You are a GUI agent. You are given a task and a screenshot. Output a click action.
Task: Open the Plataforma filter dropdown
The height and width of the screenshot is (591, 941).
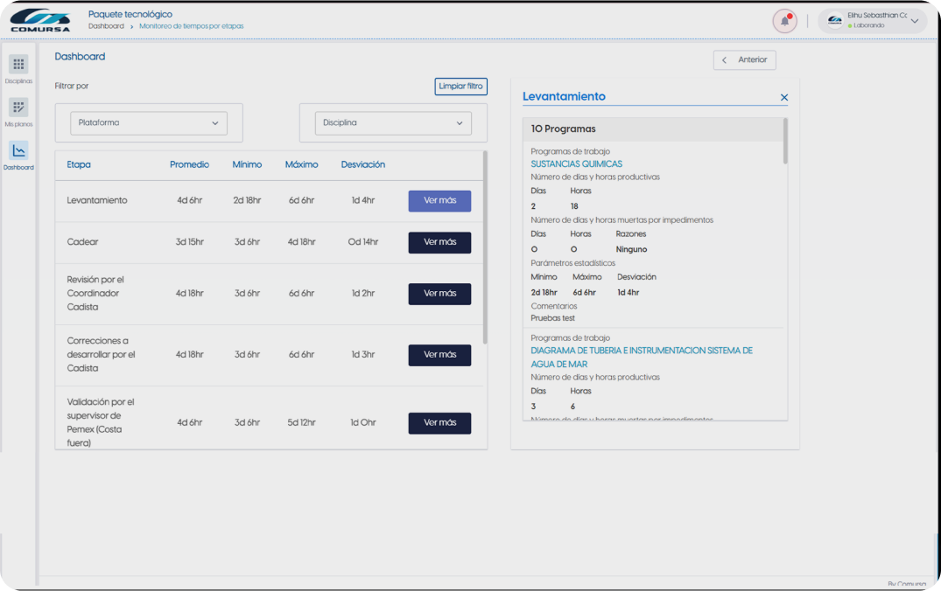click(149, 123)
